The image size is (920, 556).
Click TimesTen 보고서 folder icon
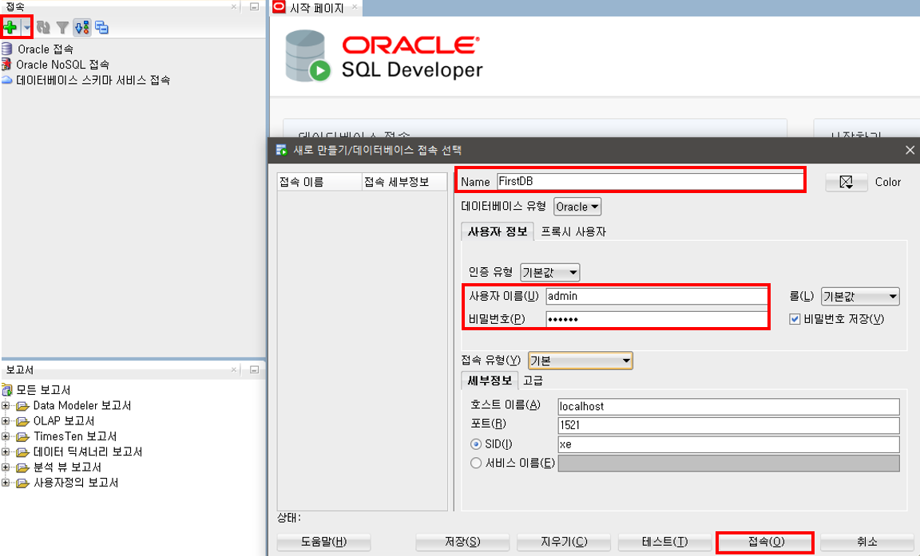(x=23, y=436)
